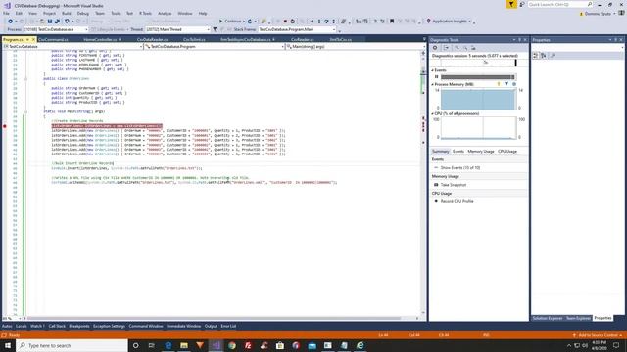627x352 pixels.
Task: Switch to the CsvReader.cs editor tab
Action: pos(302,39)
